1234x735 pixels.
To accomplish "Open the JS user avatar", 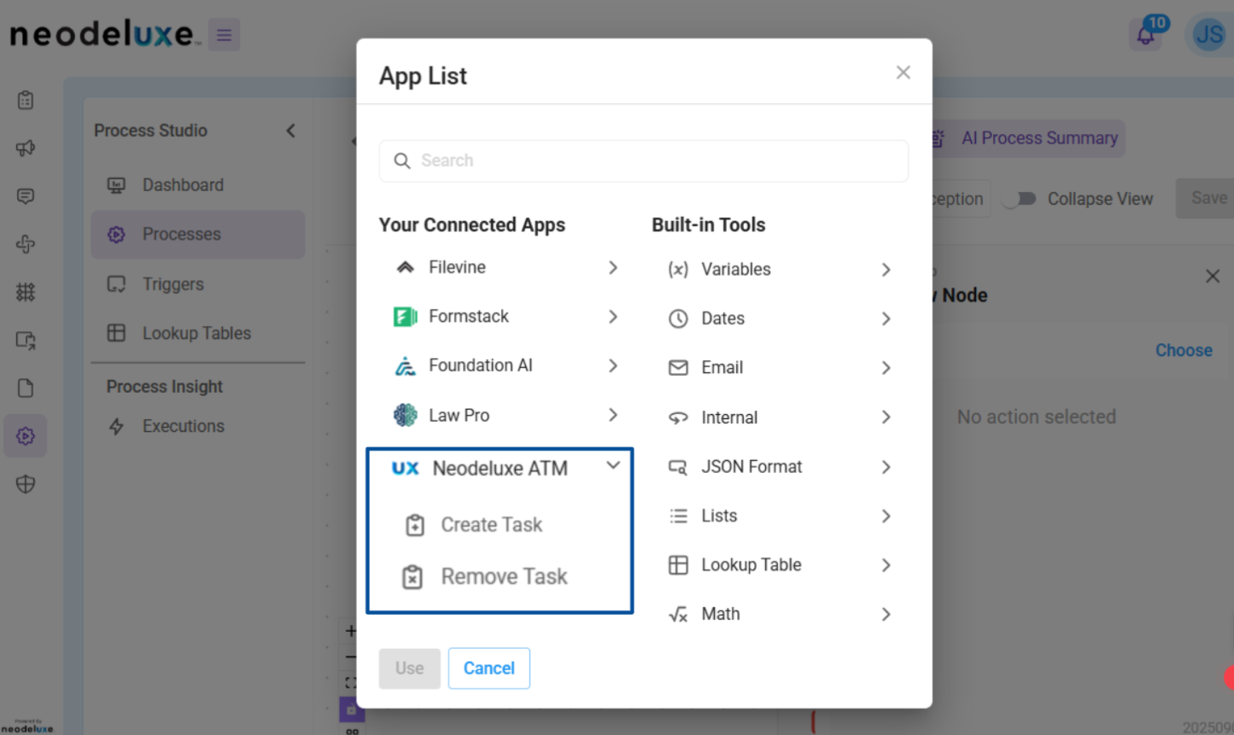I will (x=1208, y=35).
